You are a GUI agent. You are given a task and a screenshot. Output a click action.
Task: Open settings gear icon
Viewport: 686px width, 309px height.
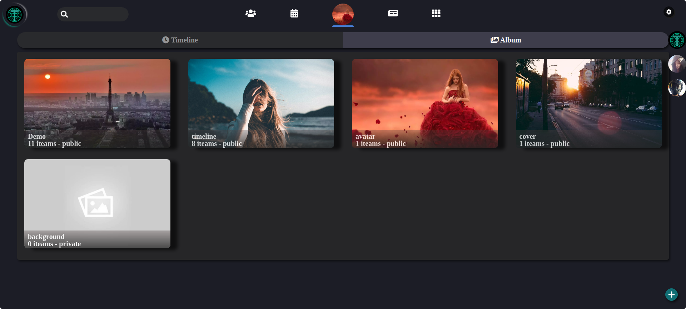point(669,12)
